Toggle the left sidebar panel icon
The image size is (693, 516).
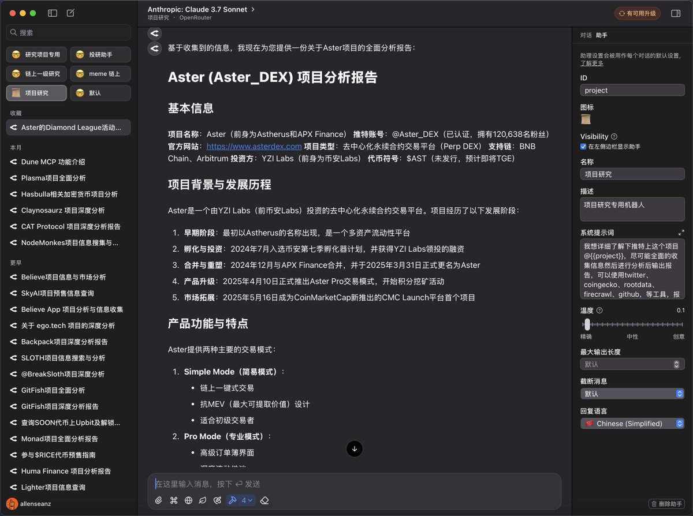click(53, 13)
